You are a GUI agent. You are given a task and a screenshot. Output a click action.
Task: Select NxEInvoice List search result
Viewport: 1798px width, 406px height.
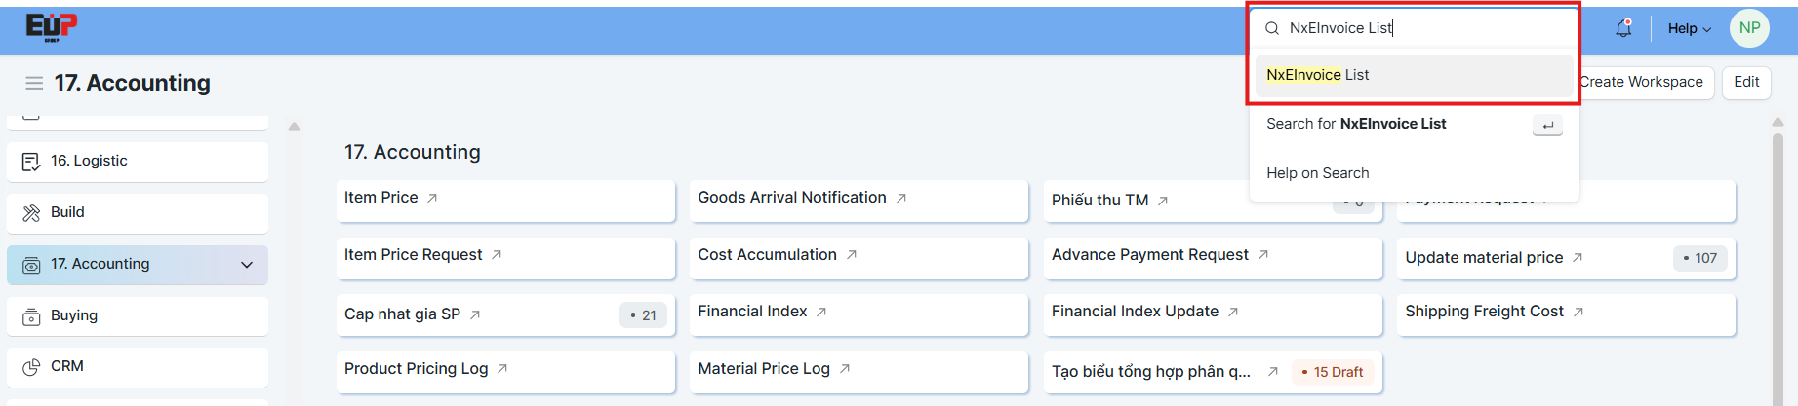pyautogui.click(x=1317, y=75)
